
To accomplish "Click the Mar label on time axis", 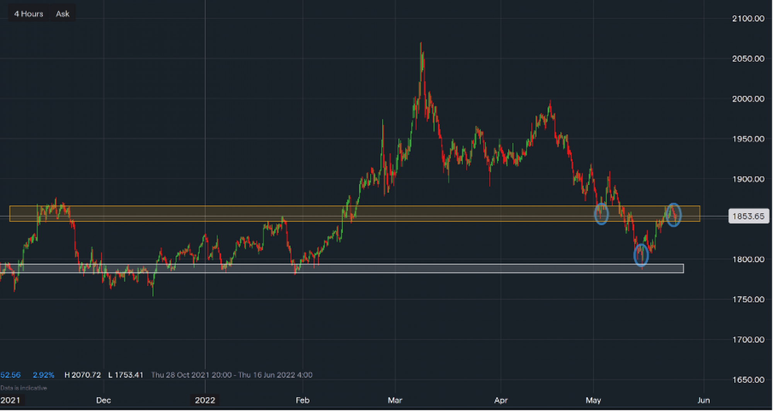I will pyautogui.click(x=395, y=400).
